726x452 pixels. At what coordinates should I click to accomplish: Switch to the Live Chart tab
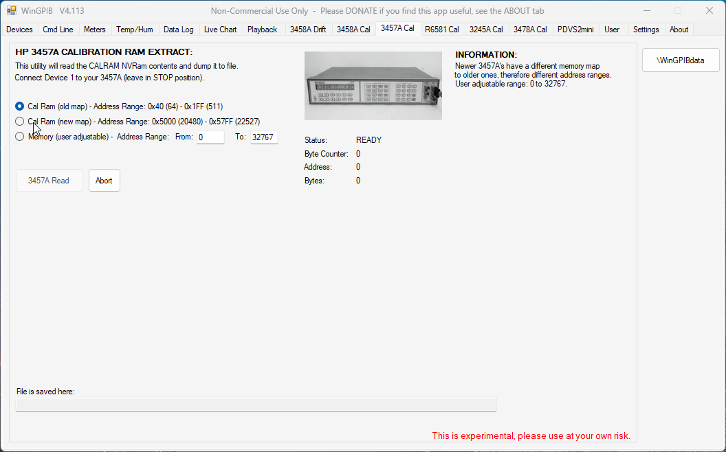point(221,29)
